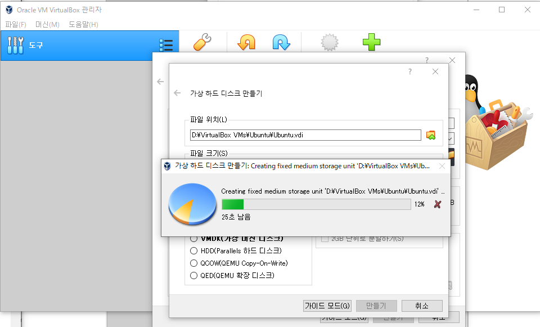
Task: Click the 25초 남음 remaining time text
Action: pyautogui.click(x=236, y=217)
